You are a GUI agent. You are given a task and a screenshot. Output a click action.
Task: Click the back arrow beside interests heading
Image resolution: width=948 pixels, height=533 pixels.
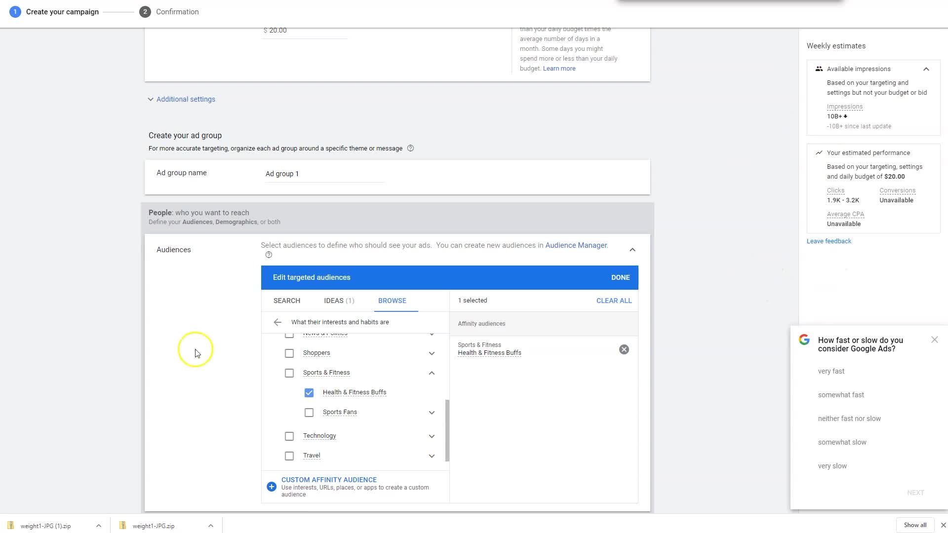tap(277, 322)
